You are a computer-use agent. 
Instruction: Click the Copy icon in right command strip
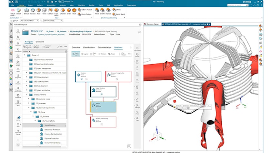point(137,74)
